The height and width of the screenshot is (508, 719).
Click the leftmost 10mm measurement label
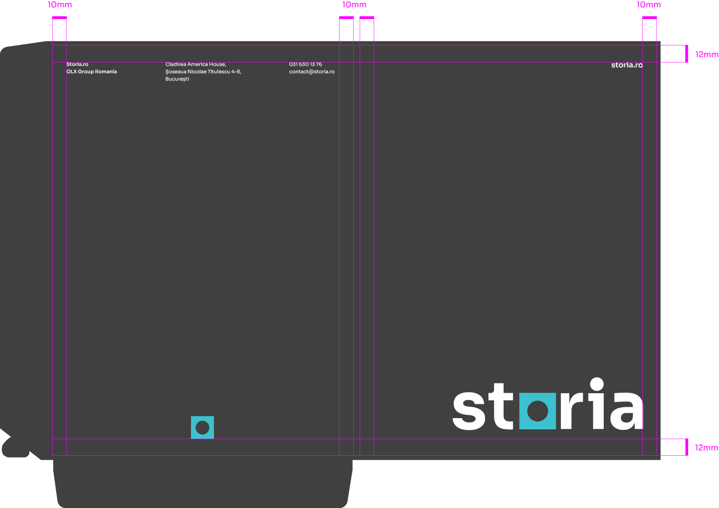(60, 5)
